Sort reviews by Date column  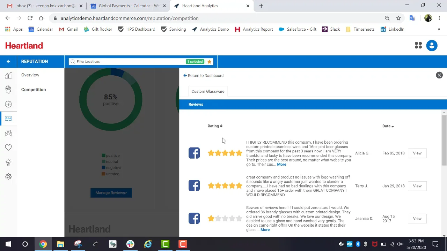pyautogui.click(x=388, y=126)
